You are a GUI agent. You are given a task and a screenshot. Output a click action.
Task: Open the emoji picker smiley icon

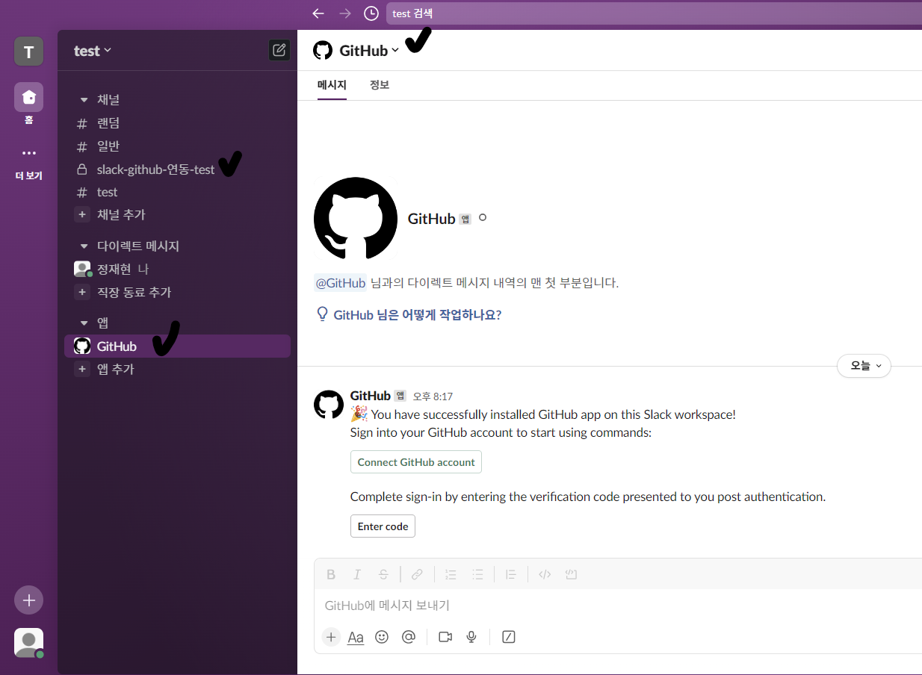[382, 637]
